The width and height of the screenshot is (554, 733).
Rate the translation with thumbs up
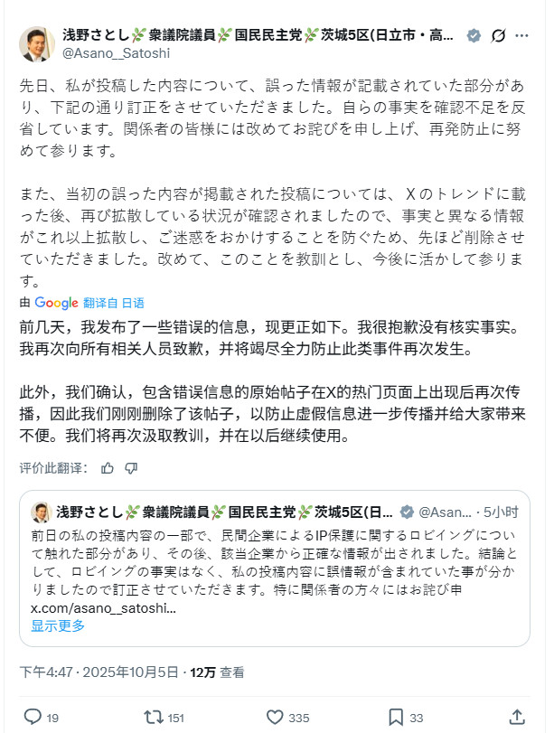tap(106, 468)
